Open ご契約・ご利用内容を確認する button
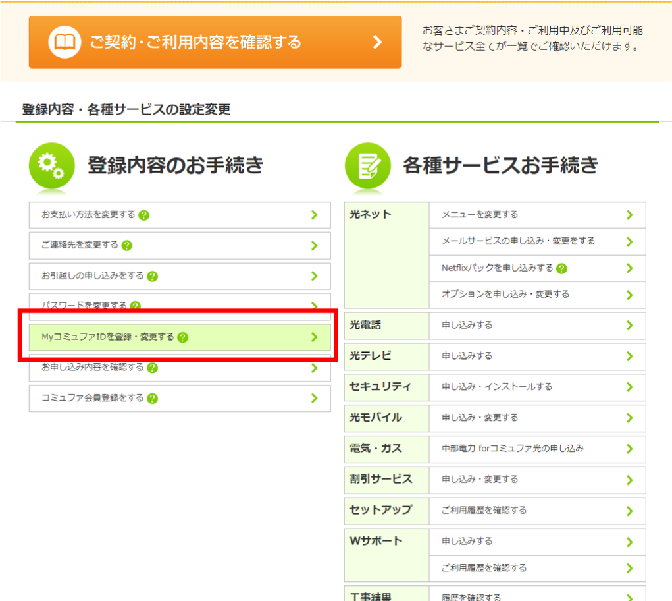Screen dimensions: 672x601 click(215, 42)
